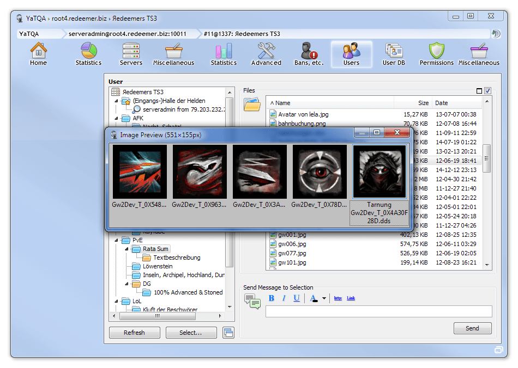
Task: Open the first Miscellaneous basket icon
Action: [x=173, y=54]
